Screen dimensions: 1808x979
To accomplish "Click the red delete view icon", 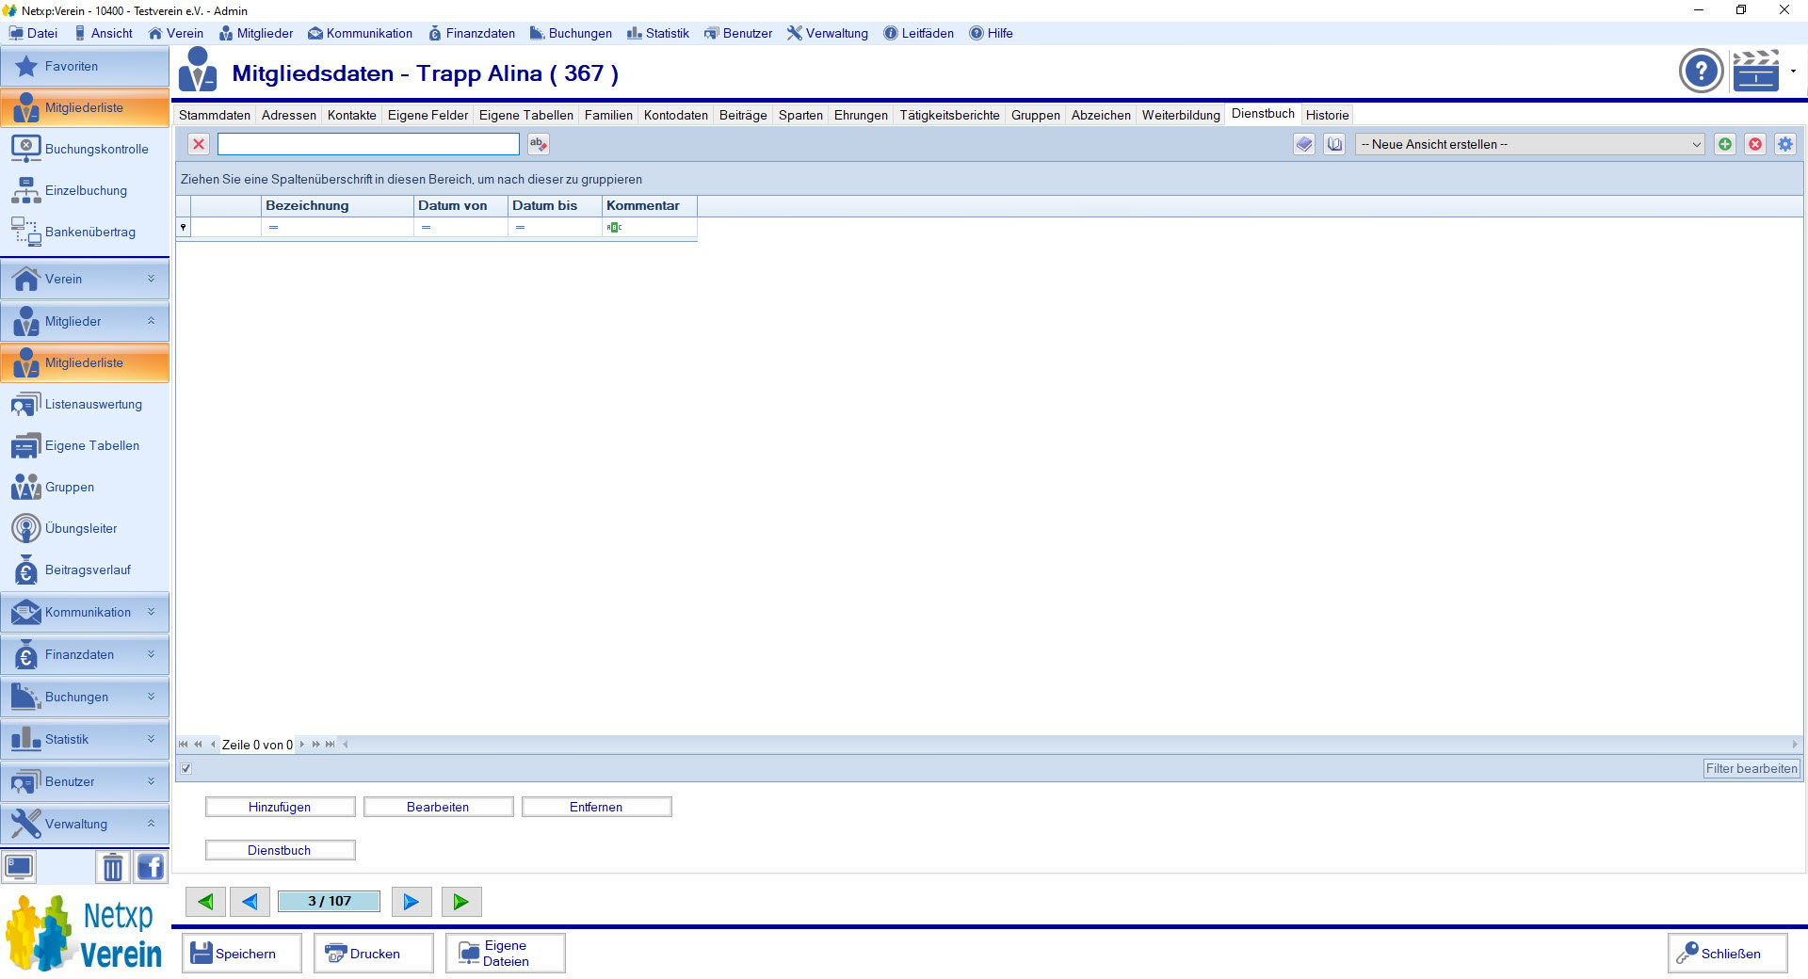I will click(x=1755, y=144).
